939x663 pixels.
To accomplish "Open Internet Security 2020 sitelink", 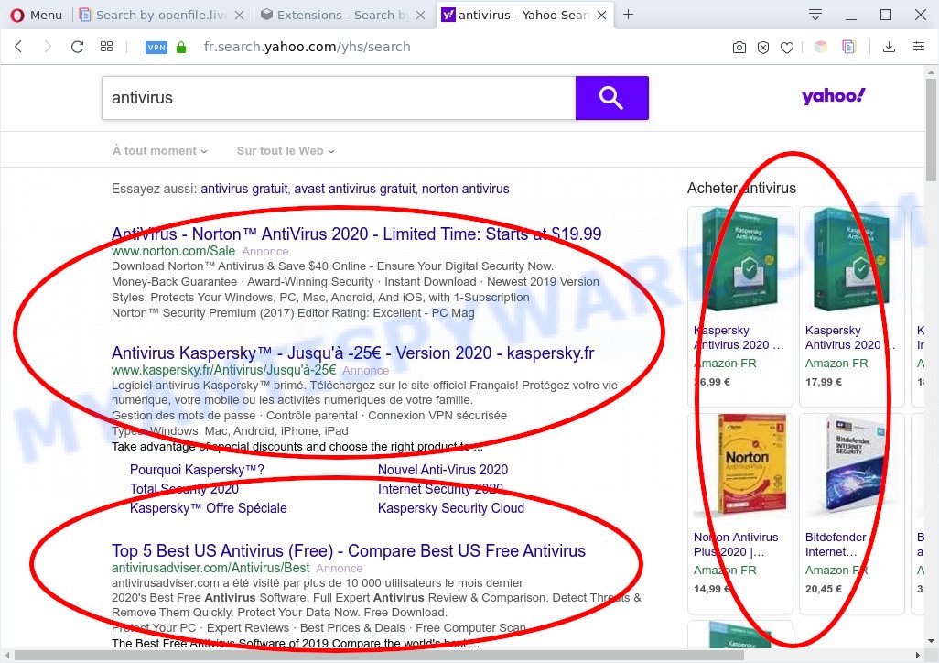I will 440,489.
